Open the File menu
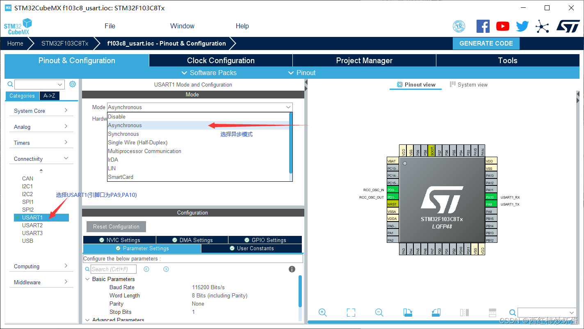The width and height of the screenshot is (584, 329). point(110,26)
